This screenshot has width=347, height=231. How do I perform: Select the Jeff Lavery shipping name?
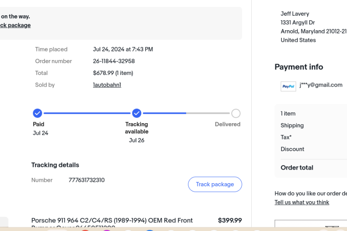coord(295,14)
